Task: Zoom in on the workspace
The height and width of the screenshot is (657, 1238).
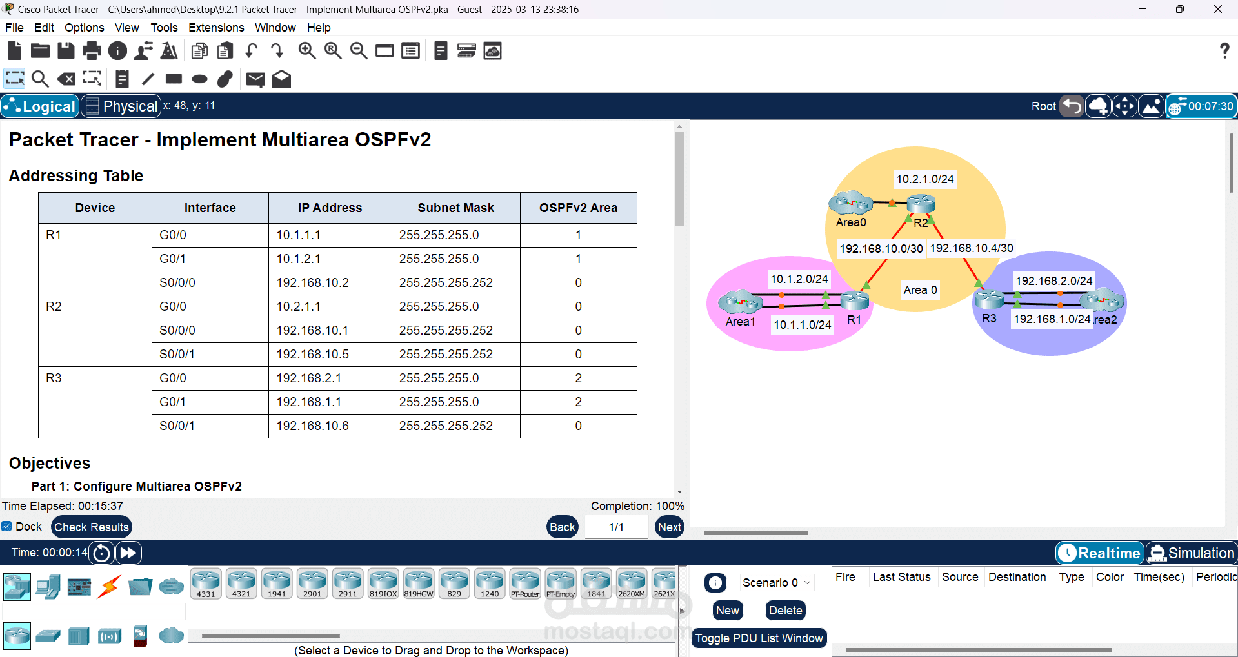Action: click(307, 50)
